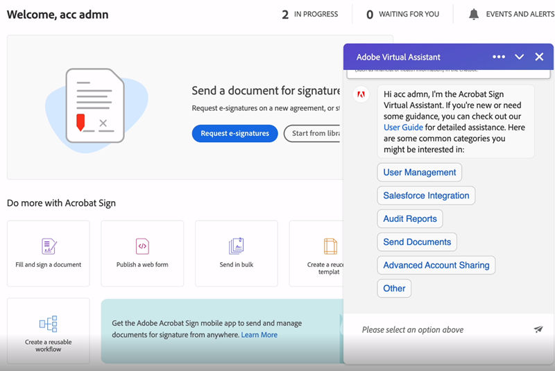Choose the Other category option
555x371 pixels.
394,288
